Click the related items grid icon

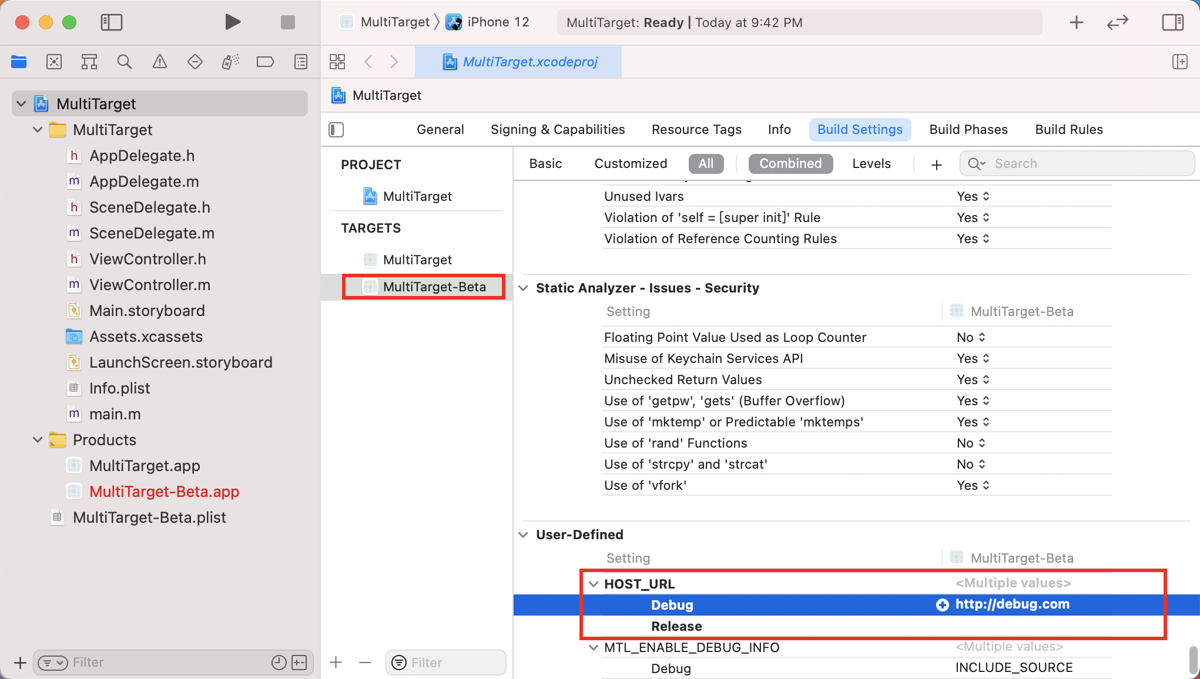(x=337, y=62)
